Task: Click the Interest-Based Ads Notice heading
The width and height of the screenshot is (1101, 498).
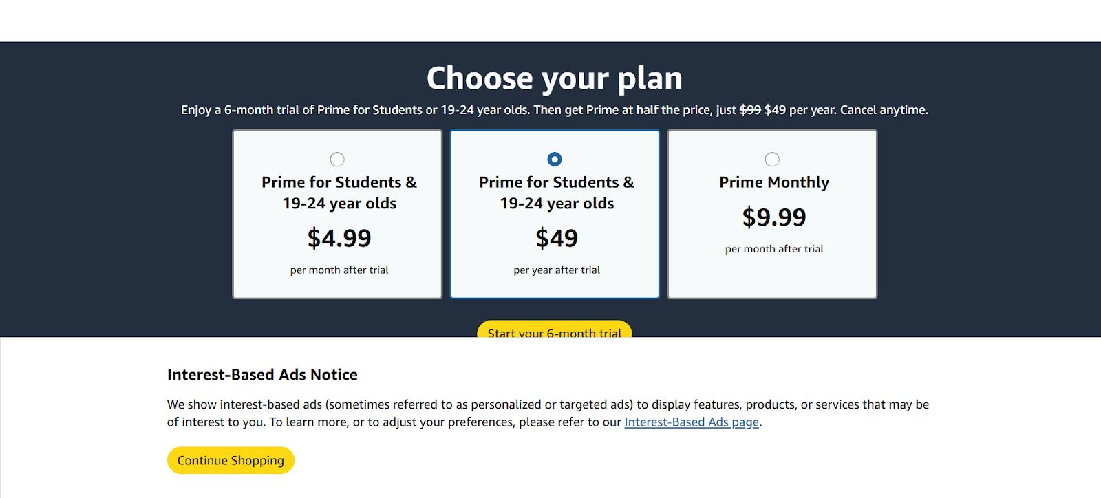Action: click(x=262, y=375)
